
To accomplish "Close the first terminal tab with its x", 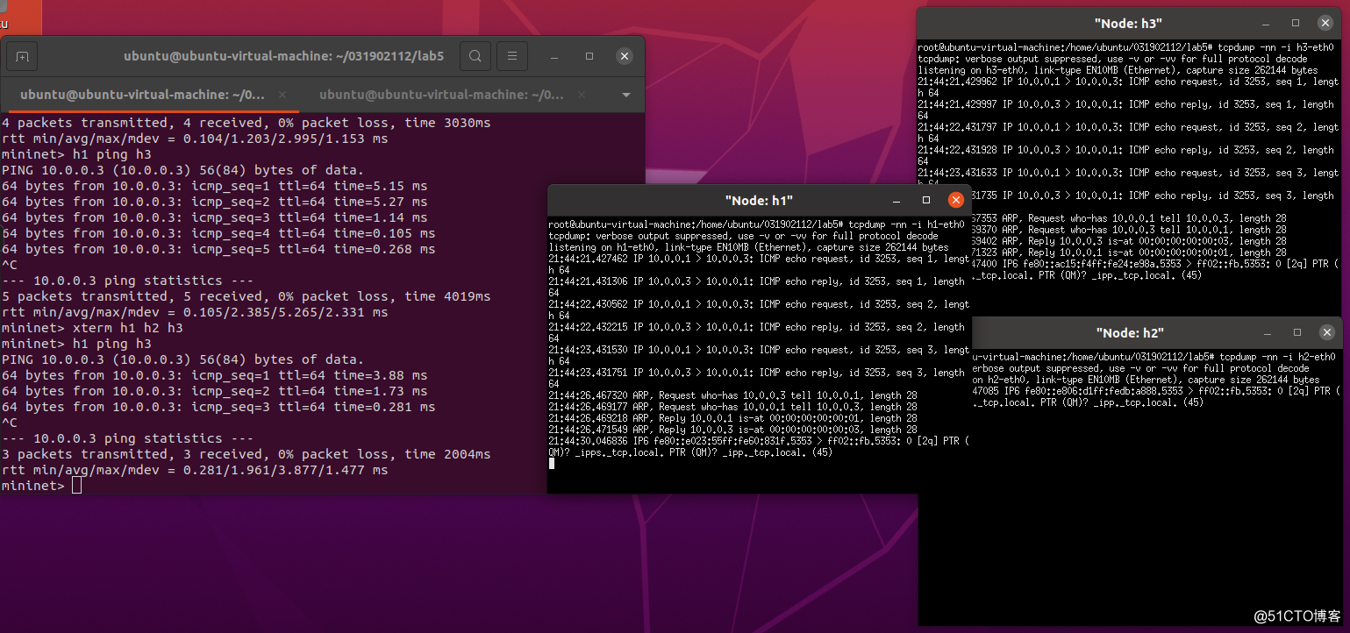I will point(282,95).
